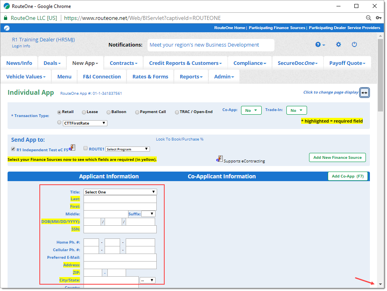This screenshot has width=387, height=291.
Task: Open the Contracts menu tab
Action: click(123, 63)
